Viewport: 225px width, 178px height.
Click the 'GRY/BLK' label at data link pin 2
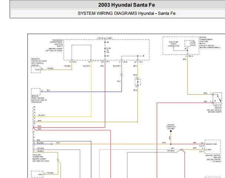[41, 148]
